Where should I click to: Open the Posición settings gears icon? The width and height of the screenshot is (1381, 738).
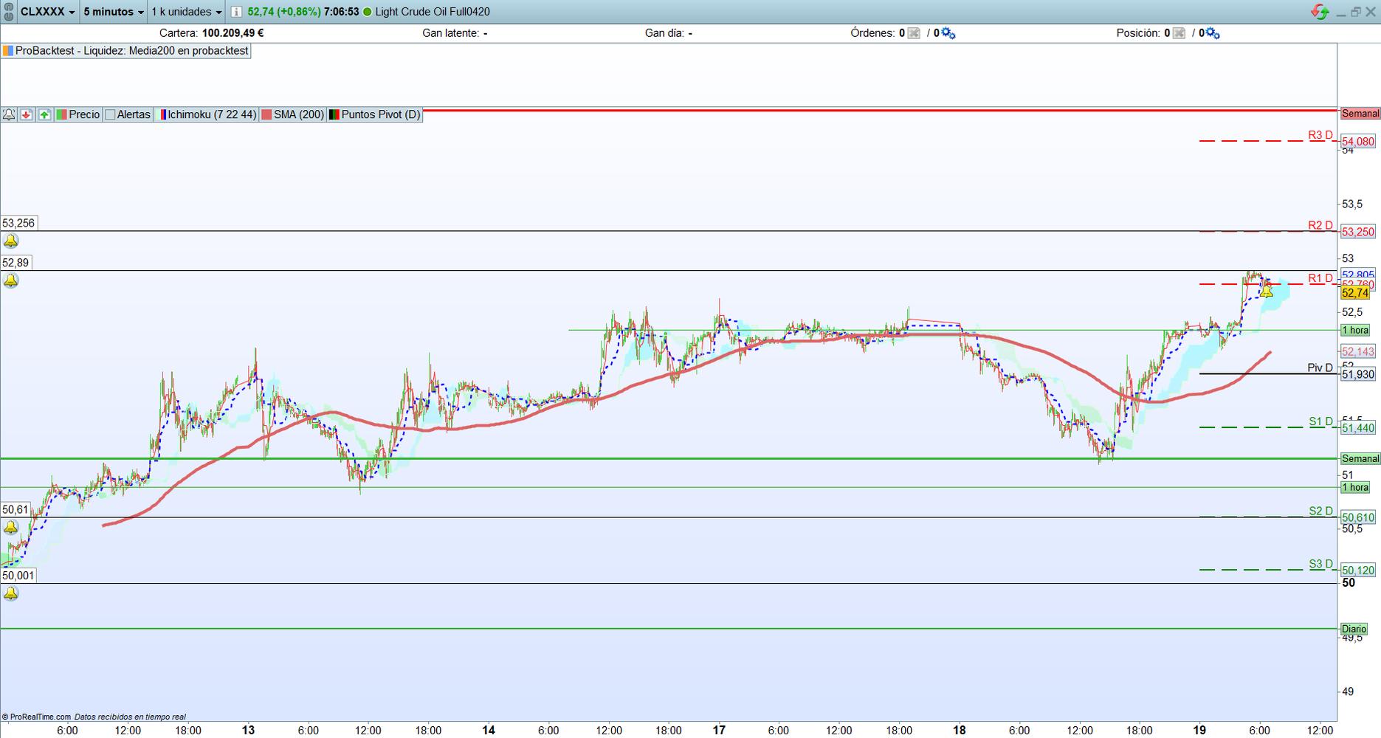(1213, 33)
